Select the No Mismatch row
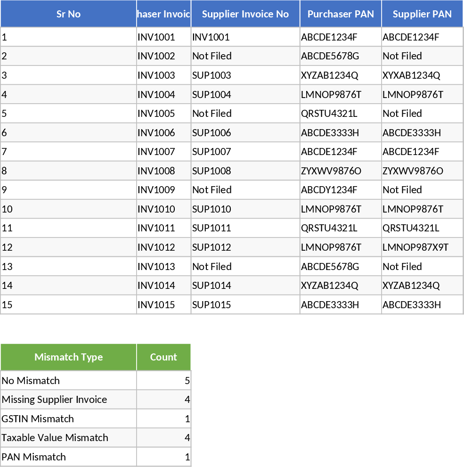464x467 pixels. (68, 380)
